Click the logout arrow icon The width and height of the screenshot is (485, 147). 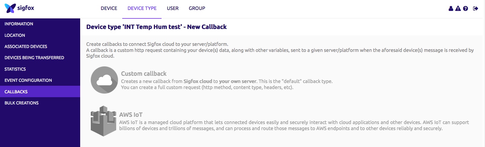point(476,8)
